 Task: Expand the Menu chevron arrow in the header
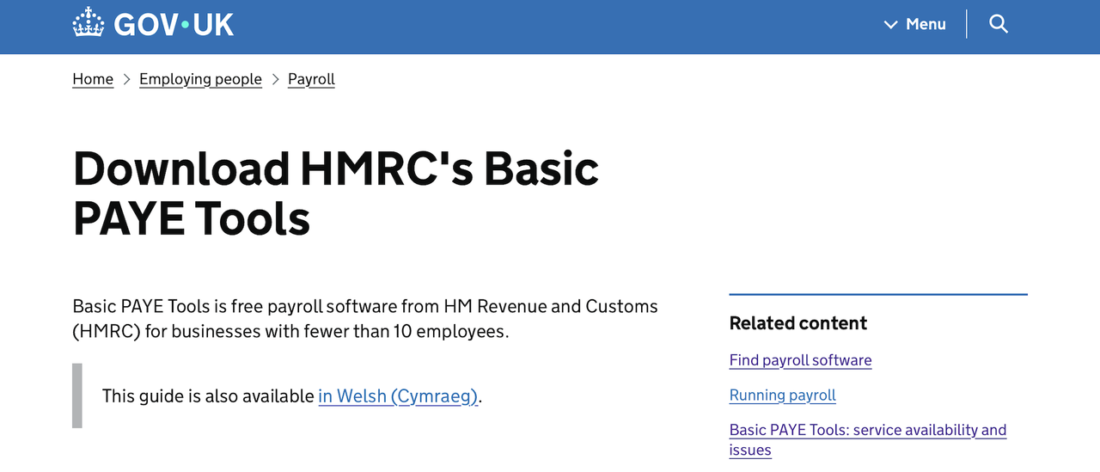point(890,25)
